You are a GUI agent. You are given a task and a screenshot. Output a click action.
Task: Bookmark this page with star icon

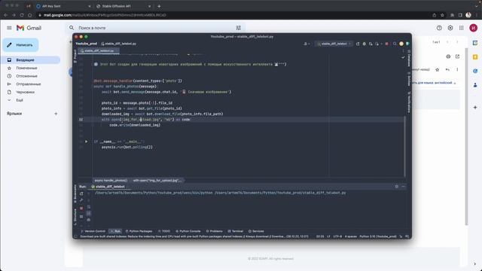(x=442, y=15)
